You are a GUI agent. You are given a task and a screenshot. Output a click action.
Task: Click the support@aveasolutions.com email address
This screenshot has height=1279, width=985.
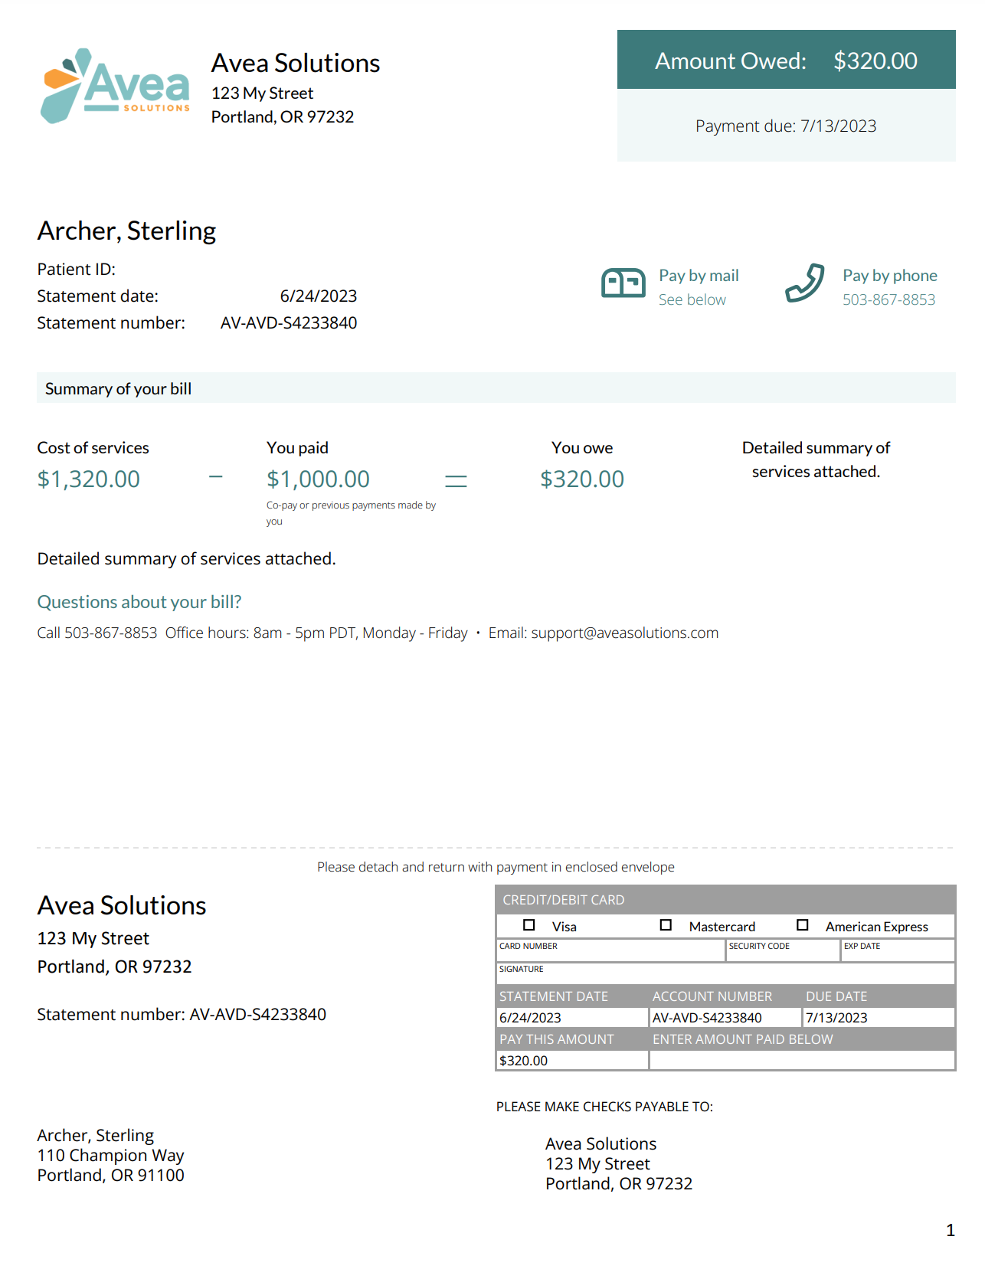pos(625,633)
